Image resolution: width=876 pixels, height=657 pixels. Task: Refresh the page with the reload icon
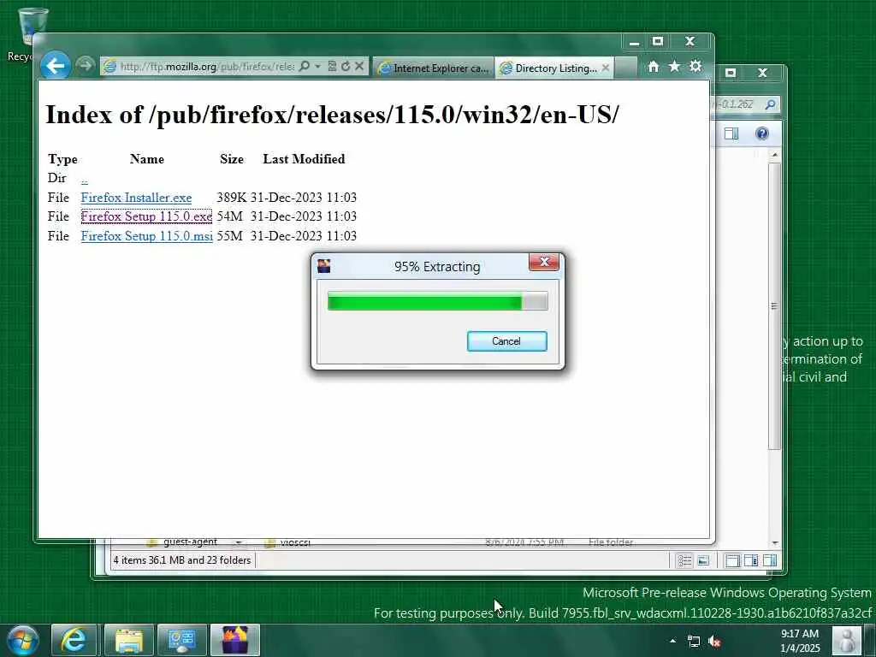346,66
